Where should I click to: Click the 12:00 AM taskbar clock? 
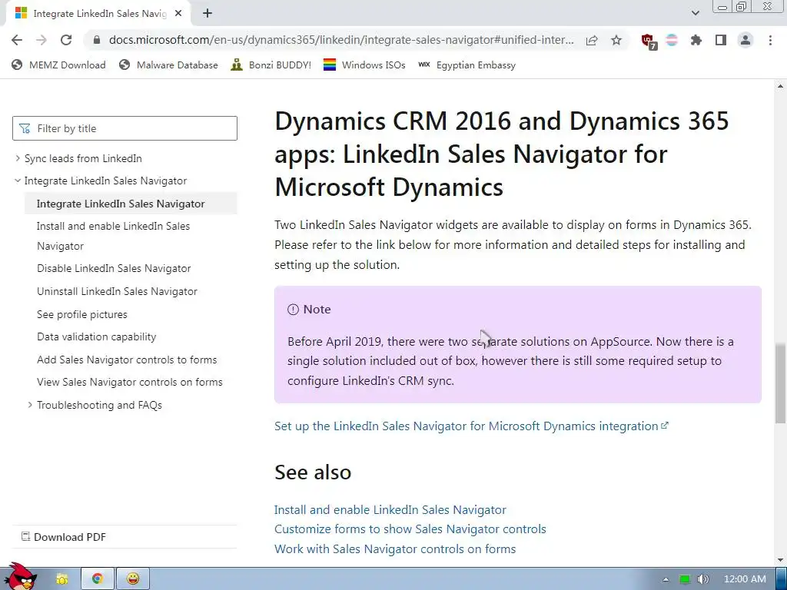745,579
